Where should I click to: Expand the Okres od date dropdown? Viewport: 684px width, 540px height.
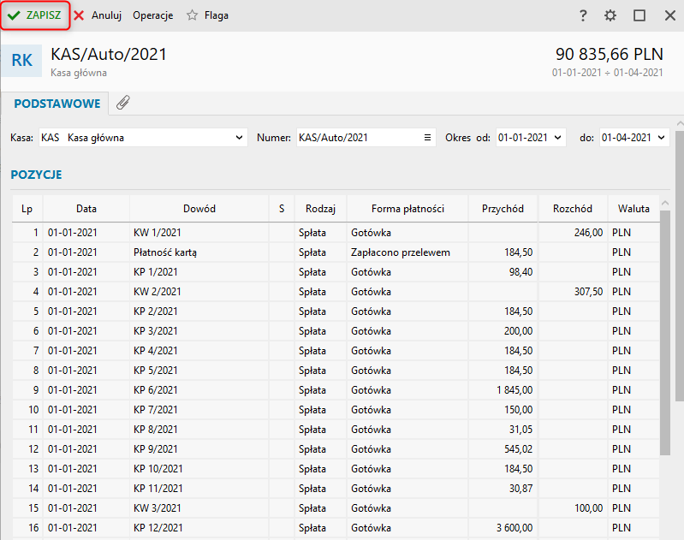point(557,138)
